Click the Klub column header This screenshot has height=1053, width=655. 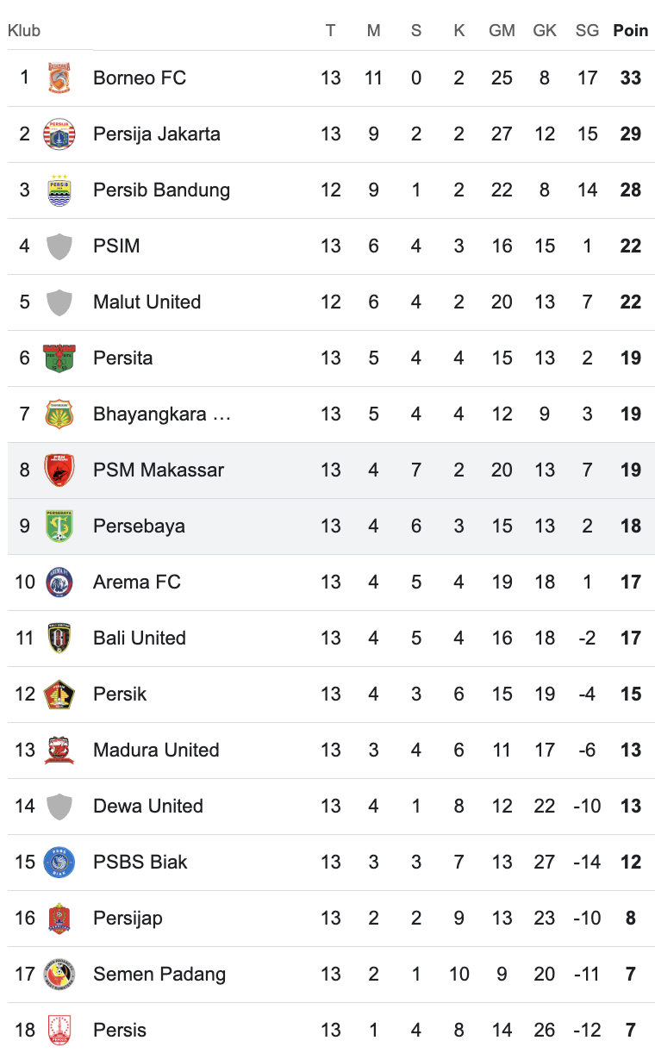coord(24,30)
